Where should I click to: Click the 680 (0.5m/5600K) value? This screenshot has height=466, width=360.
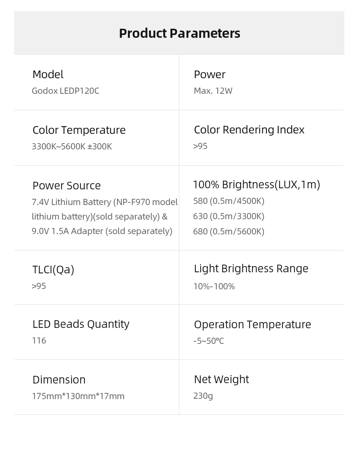coord(228,232)
